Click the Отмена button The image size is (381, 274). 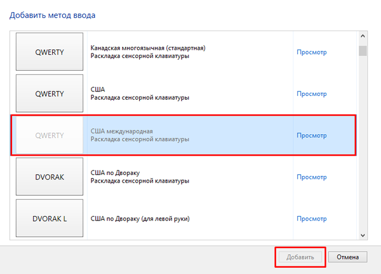tap(348, 257)
